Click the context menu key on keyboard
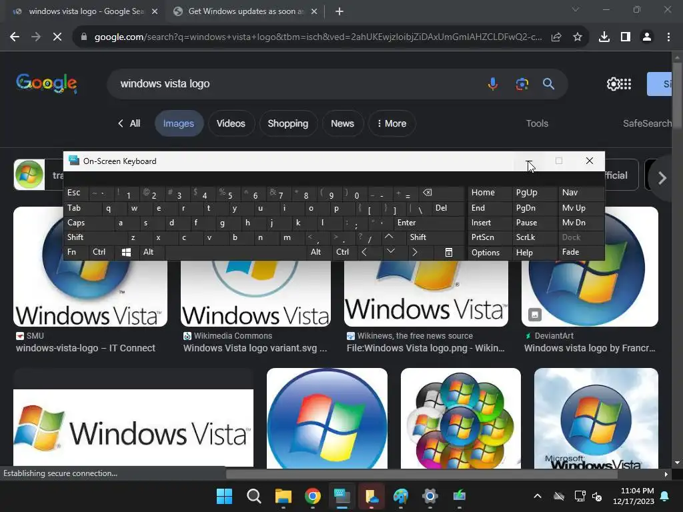 click(x=449, y=252)
